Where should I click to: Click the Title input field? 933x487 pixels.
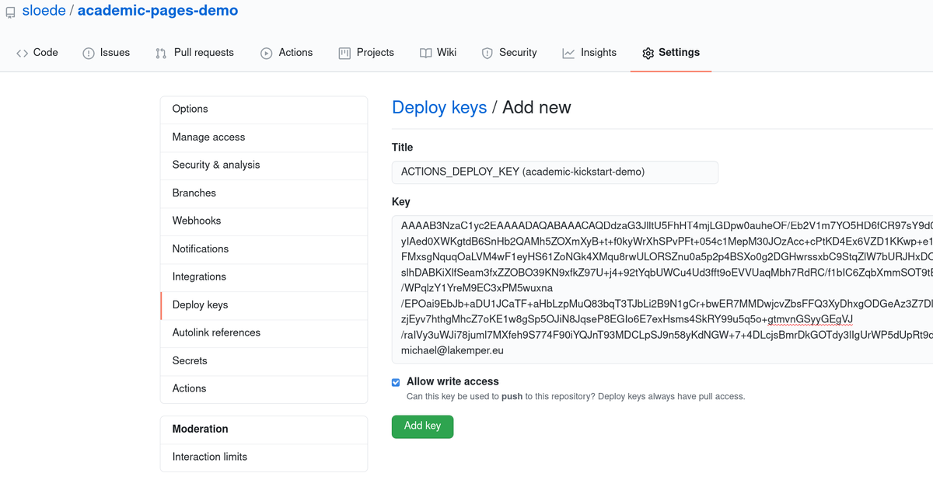tap(554, 172)
